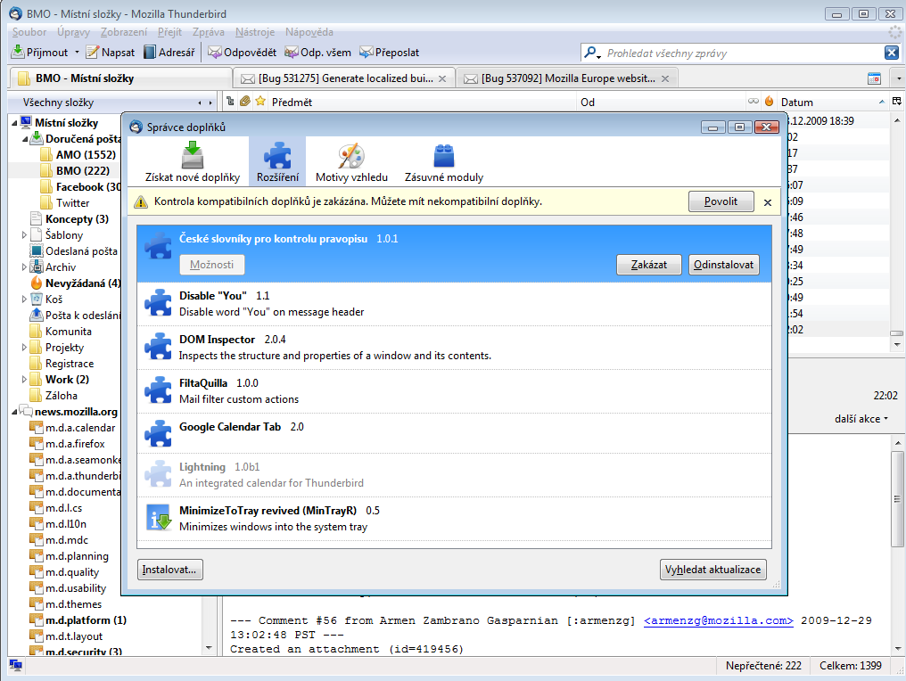Expand the Projekty folder

pos(24,348)
